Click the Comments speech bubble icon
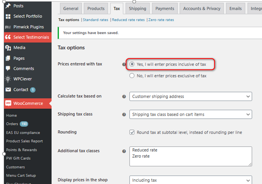The width and height of the screenshot is (262, 184). click(8, 69)
